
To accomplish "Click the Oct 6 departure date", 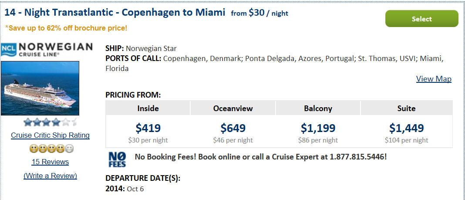I will click(135, 189).
